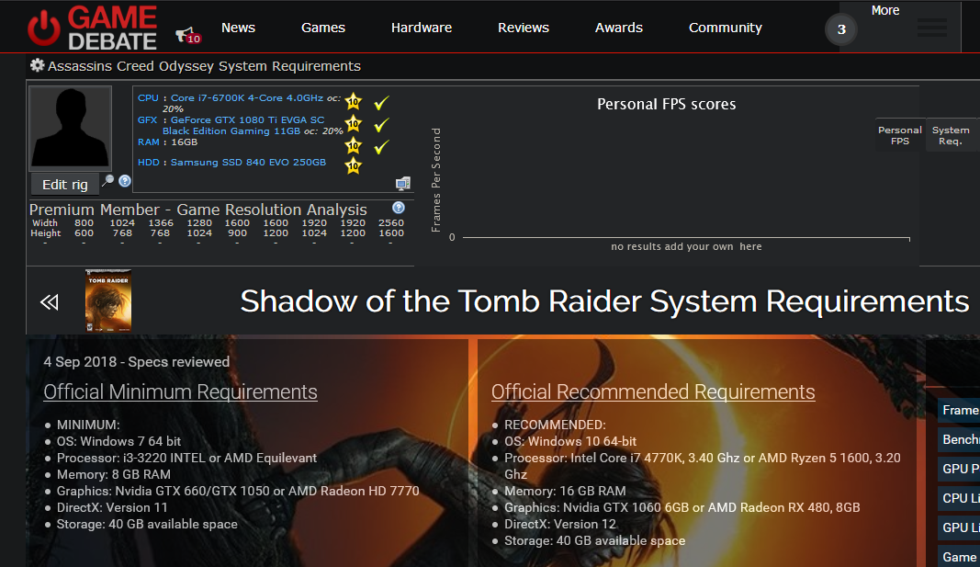The height and width of the screenshot is (567, 980).
Task: Click the CPU Li sidebar button
Action: (x=960, y=498)
